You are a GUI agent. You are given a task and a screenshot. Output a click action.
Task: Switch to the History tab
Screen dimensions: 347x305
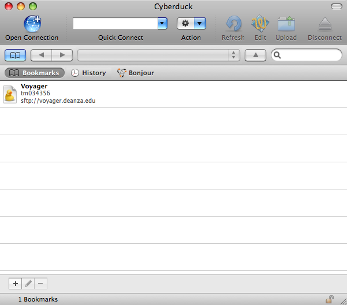(88, 73)
